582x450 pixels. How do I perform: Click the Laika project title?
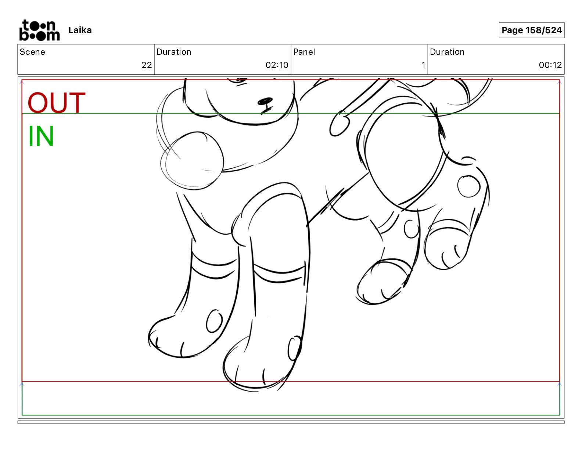point(80,30)
